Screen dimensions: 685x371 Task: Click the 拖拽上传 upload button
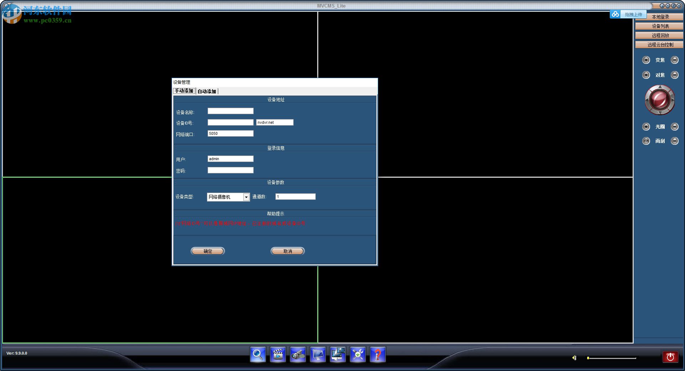tap(633, 14)
